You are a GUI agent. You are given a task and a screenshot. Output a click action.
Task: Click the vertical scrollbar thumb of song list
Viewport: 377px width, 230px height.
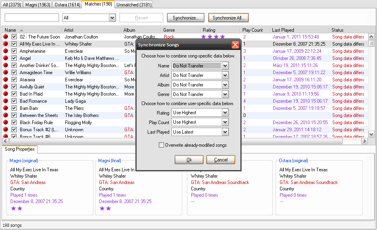tap(371, 43)
